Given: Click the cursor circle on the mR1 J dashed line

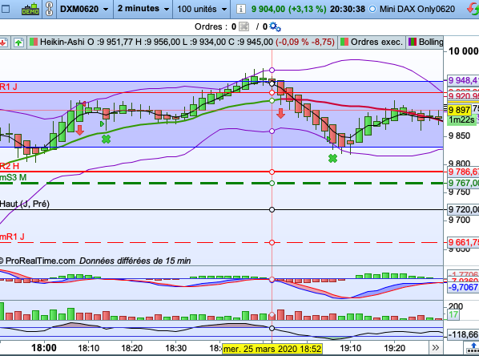Looking at the screenshot, I should tap(272, 242).
